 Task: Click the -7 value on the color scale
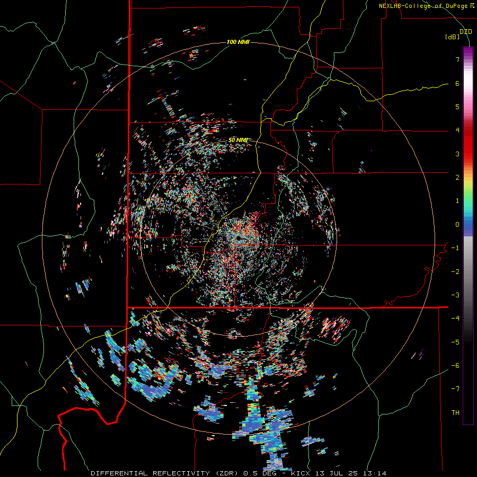click(455, 389)
